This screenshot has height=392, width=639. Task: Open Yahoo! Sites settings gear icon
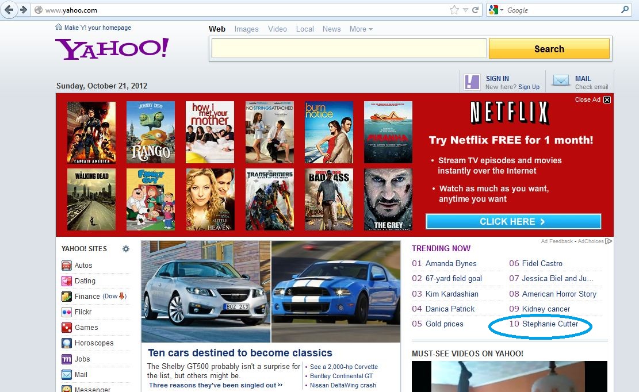pos(126,249)
